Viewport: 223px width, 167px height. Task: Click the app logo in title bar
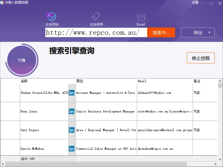2,2
